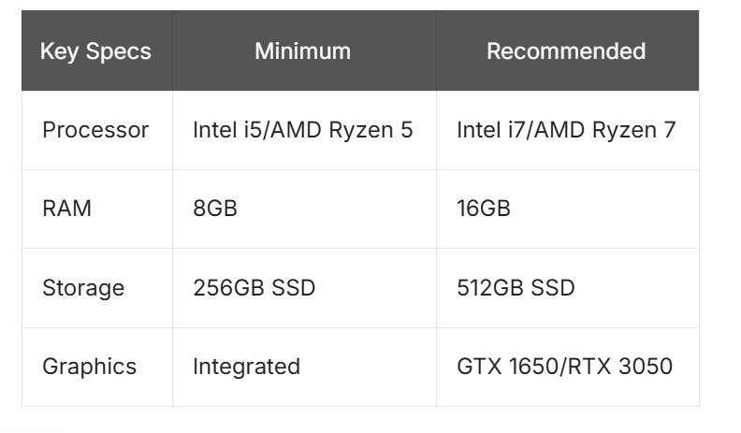
Task: Click the Key Specs header cell
Action: point(95,51)
